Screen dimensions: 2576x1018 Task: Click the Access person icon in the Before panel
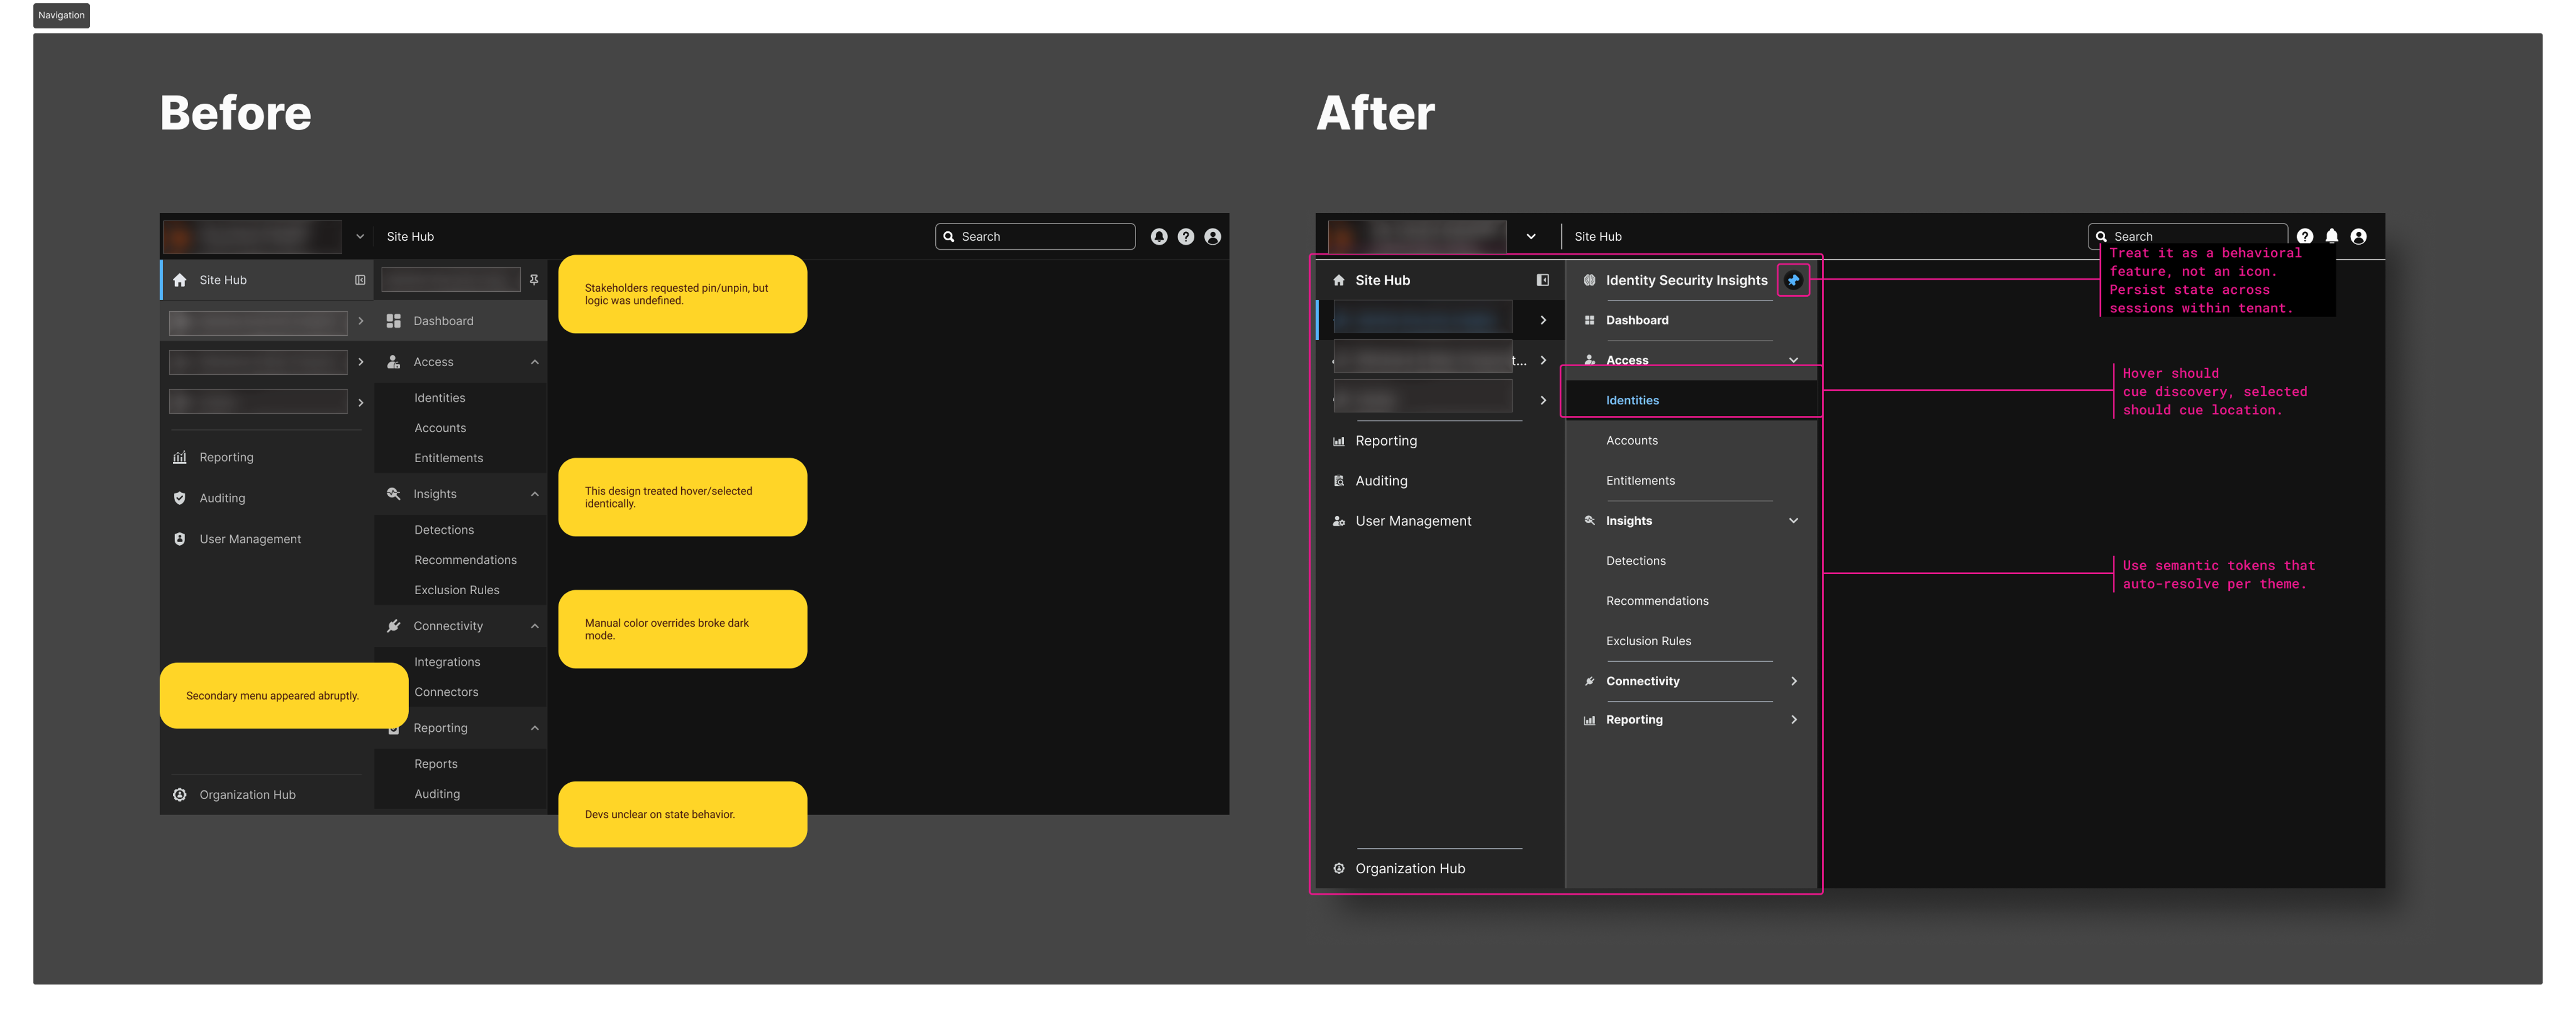click(x=394, y=362)
